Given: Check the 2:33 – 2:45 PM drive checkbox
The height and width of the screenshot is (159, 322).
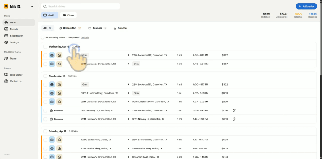Looking at the screenshot, I should pos(45,110).
